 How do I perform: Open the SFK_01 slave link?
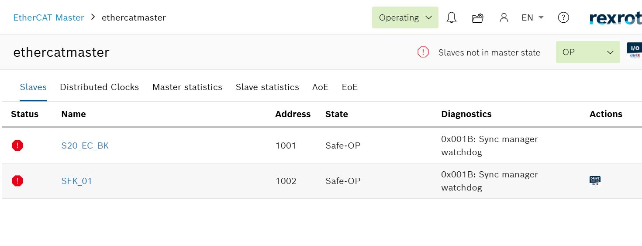tap(76, 181)
